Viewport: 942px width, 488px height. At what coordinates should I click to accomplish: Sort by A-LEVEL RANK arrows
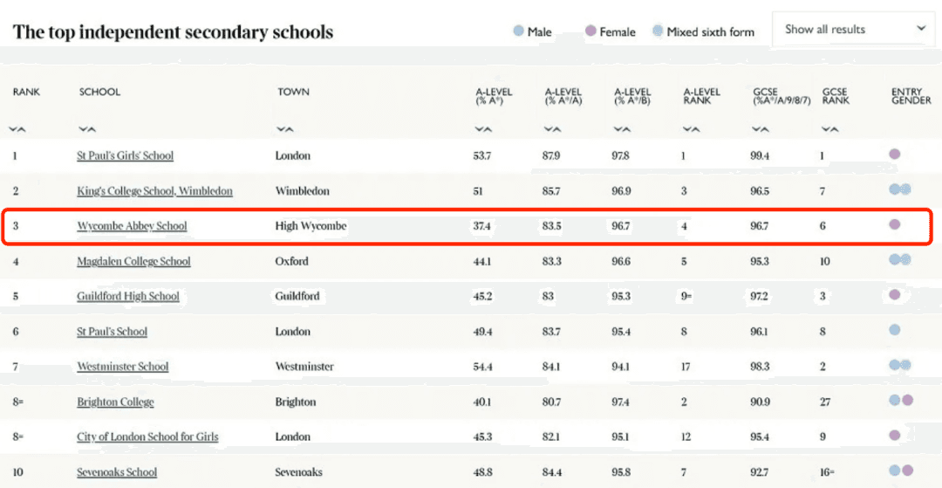click(691, 129)
